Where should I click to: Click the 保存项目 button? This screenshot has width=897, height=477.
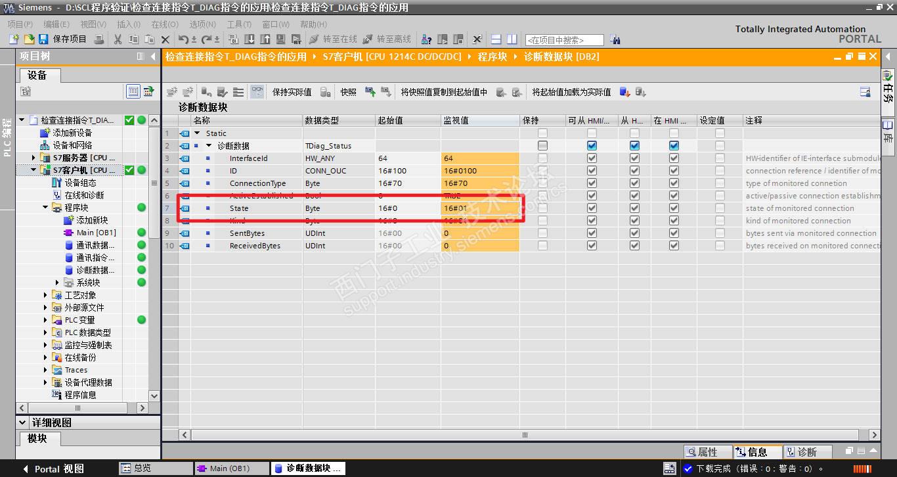(63, 39)
